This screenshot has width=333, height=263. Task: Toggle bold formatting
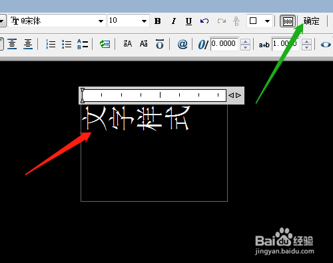pos(158,21)
